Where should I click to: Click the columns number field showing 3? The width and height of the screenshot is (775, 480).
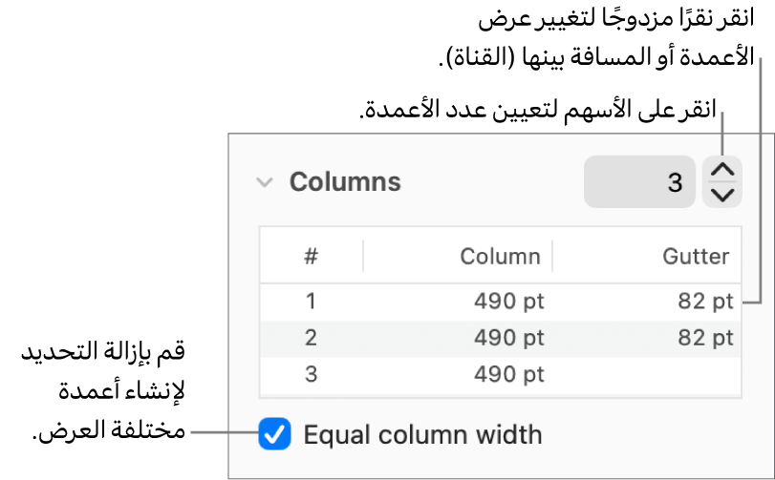click(639, 182)
